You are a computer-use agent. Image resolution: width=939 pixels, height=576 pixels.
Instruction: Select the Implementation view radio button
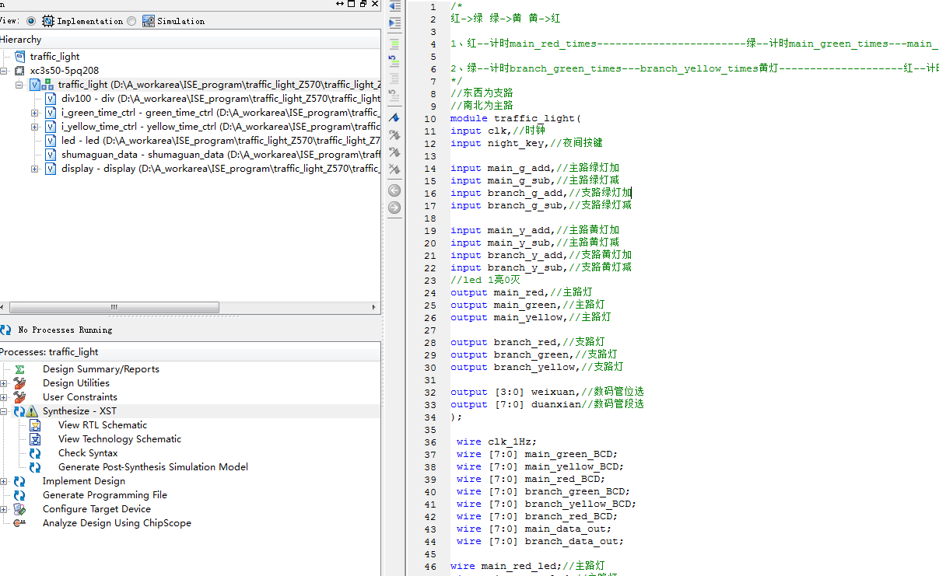coord(31,21)
